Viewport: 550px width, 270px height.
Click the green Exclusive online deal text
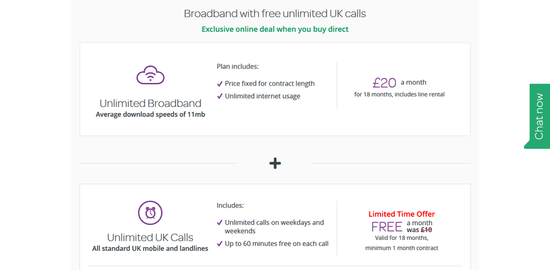click(275, 29)
